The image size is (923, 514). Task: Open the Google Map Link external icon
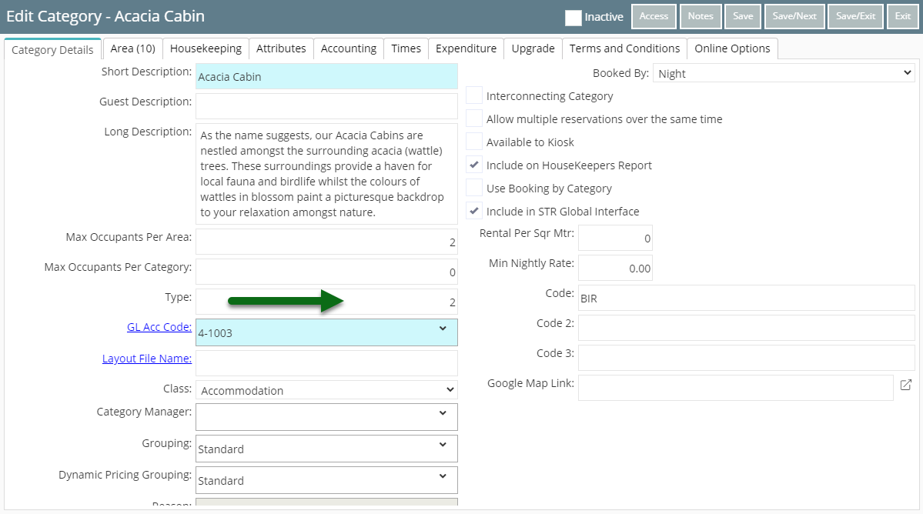pos(906,385)
